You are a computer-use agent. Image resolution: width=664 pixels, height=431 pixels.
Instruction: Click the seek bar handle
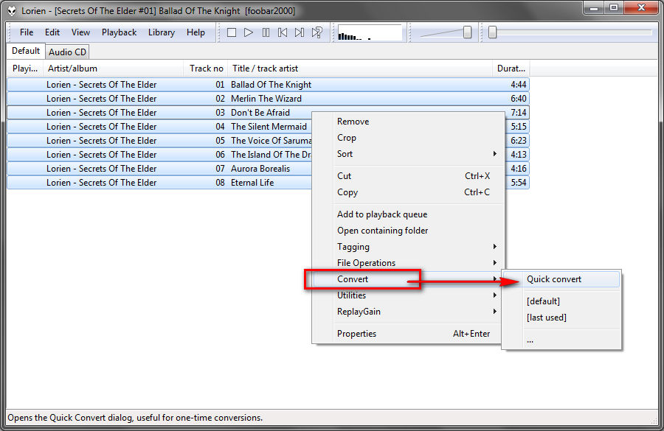(x=492, y=32)
